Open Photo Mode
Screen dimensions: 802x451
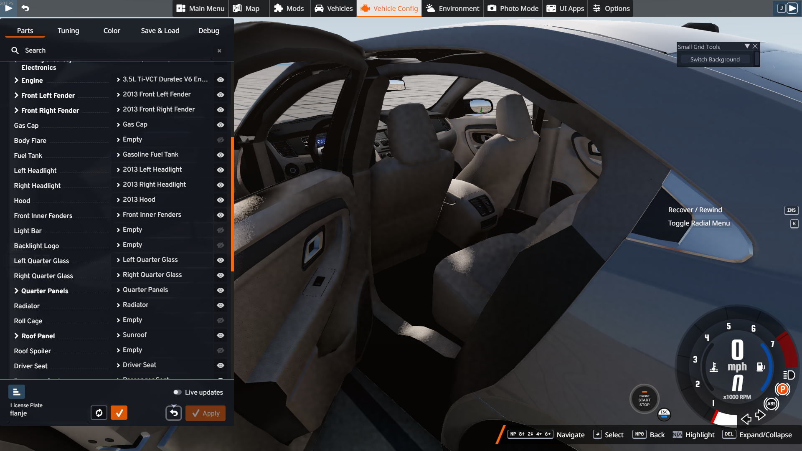coord(513,8)
